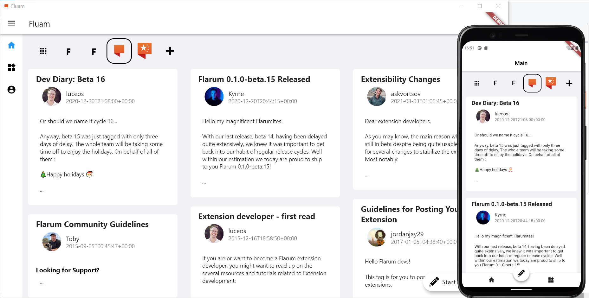Screen dimensions: 589x298
Task: Click jordanjay29 avatar on Guidelines card
Action: point(377,237)
